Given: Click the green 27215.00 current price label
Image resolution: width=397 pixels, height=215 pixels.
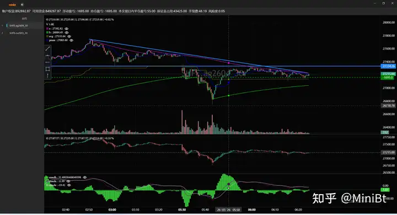Looking at the screenshot, I should pyautogui.click(x=388, y=74).
